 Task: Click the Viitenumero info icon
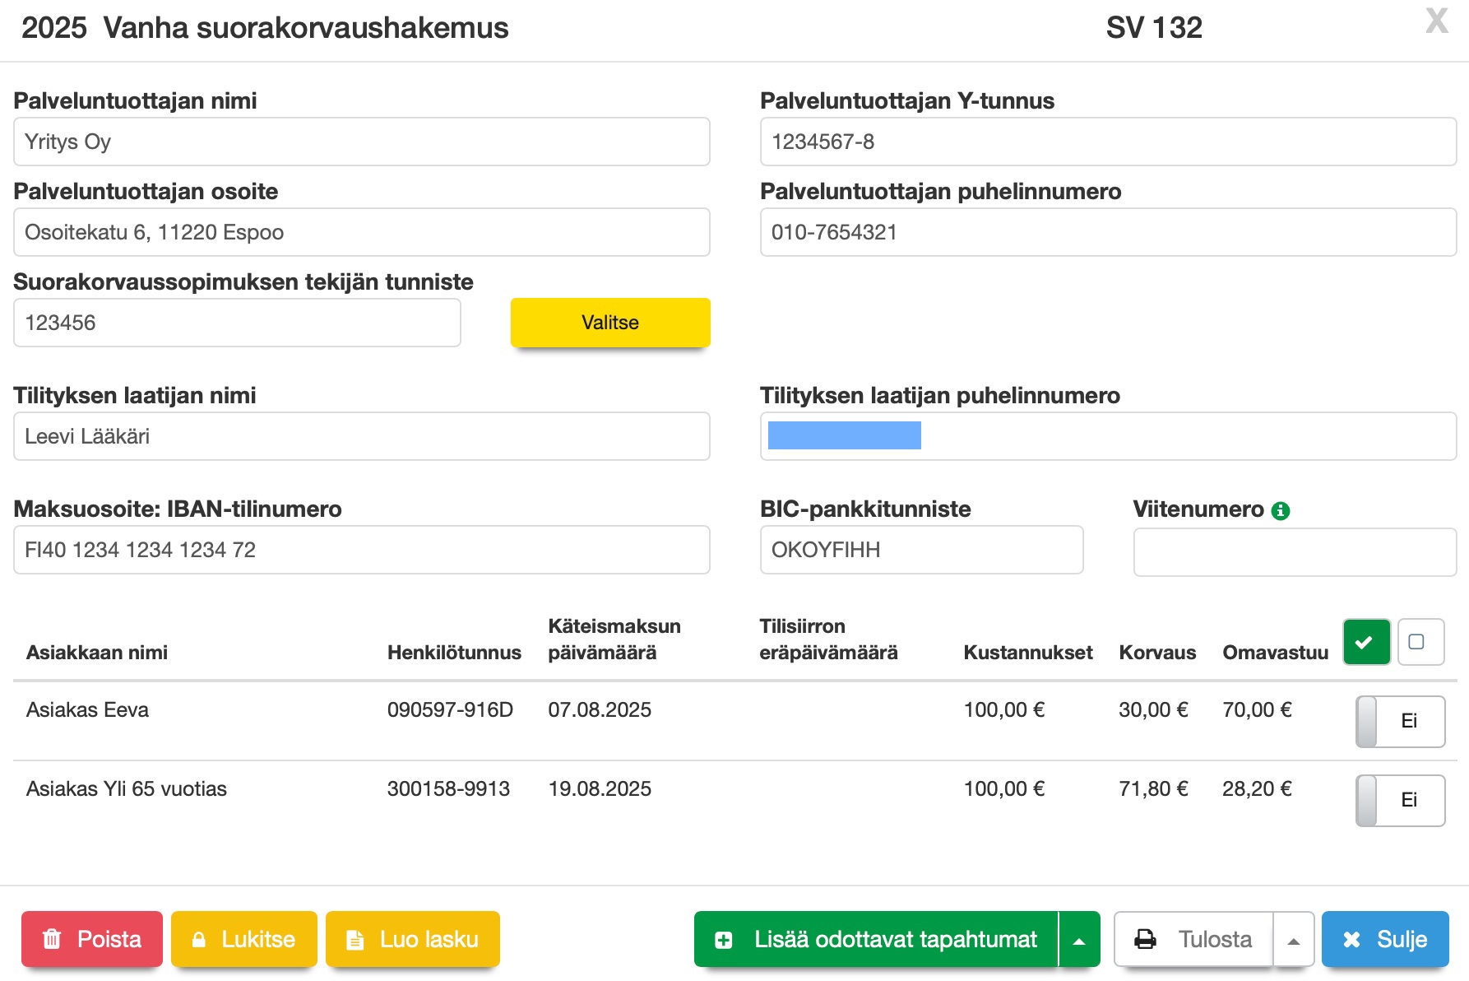[1280, 511]
